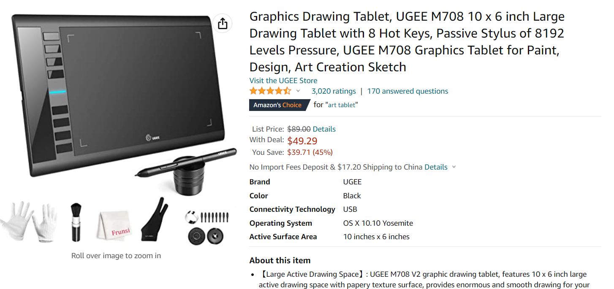Click the cleaning brush accessory image
The height and width of the screenshot is (289, 614).
pyautogui.click(x=76, y=222)
